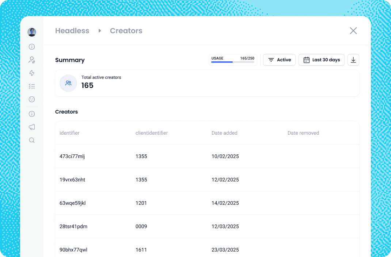Click client id 1355 in 19vrx63nht row
The height and width of the screenshot is (257, 391).
141,180
